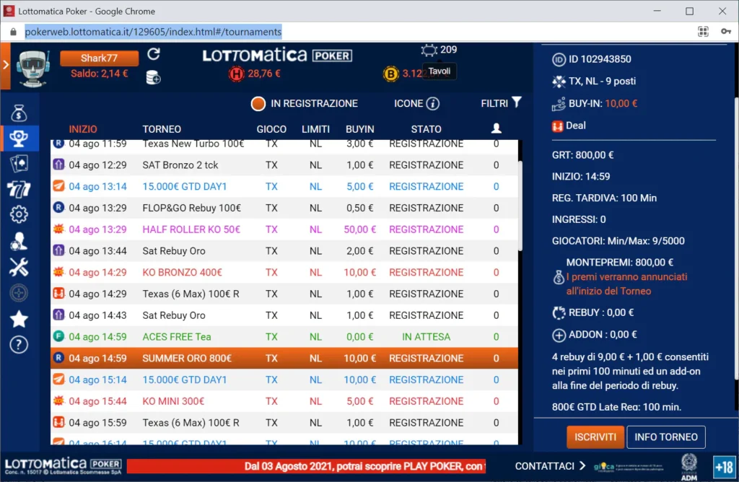This screenshot has width=739, height=482.
Task: Select HALF ROLLER KO 50€ tournament
Action: pyautogui.click(x=284, y=229)
